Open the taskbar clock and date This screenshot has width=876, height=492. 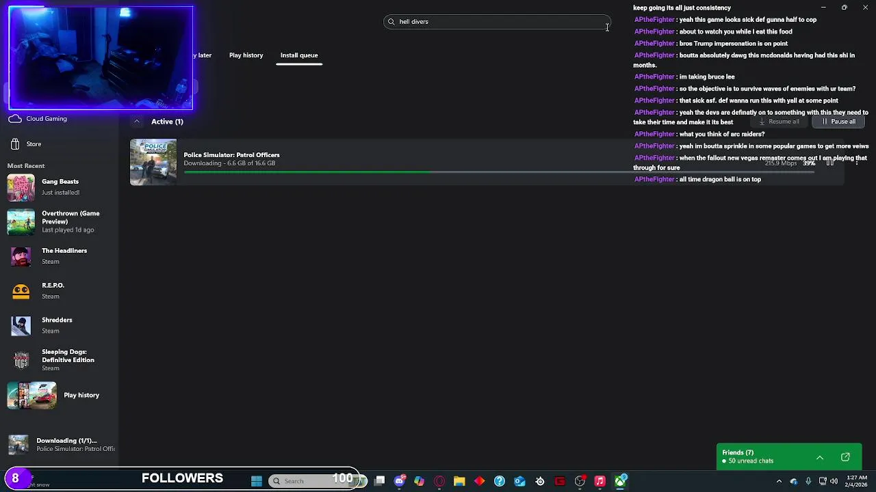pyautogui.click(x=857, y=481)
